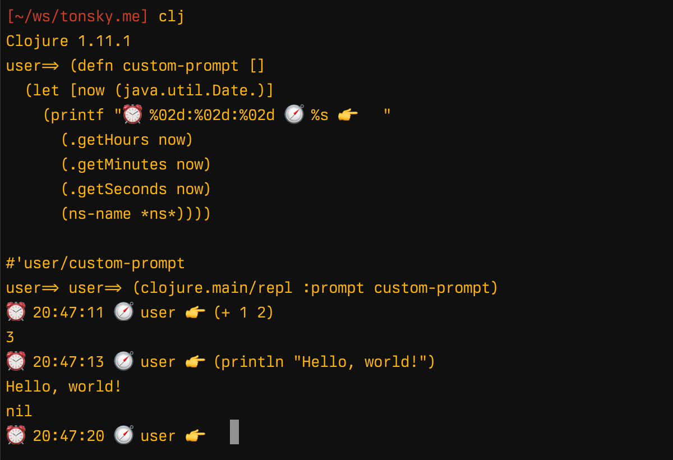Click the pointing hand before the println command
The image size is (673, 460).
pyautogui.click(x=196, y=362)
